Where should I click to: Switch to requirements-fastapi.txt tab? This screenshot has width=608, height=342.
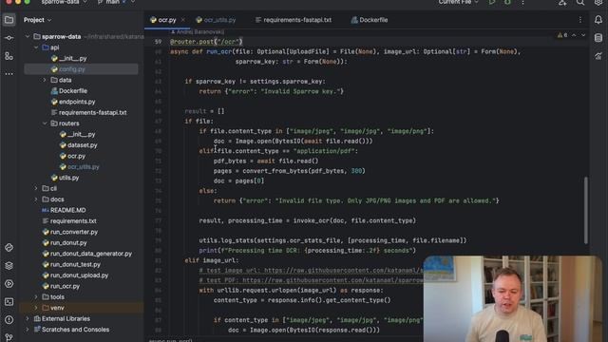[294, 20]
